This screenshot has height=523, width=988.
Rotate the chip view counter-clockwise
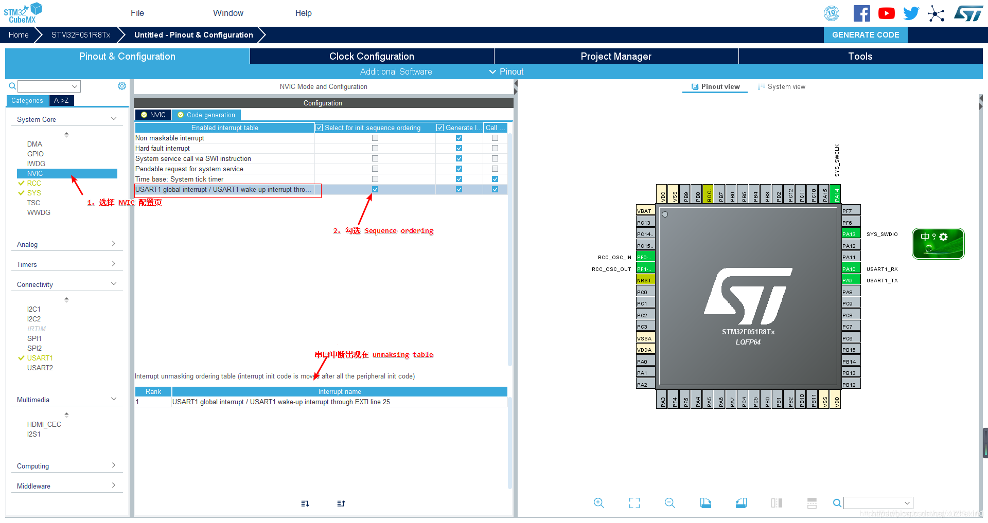(741, 503)
